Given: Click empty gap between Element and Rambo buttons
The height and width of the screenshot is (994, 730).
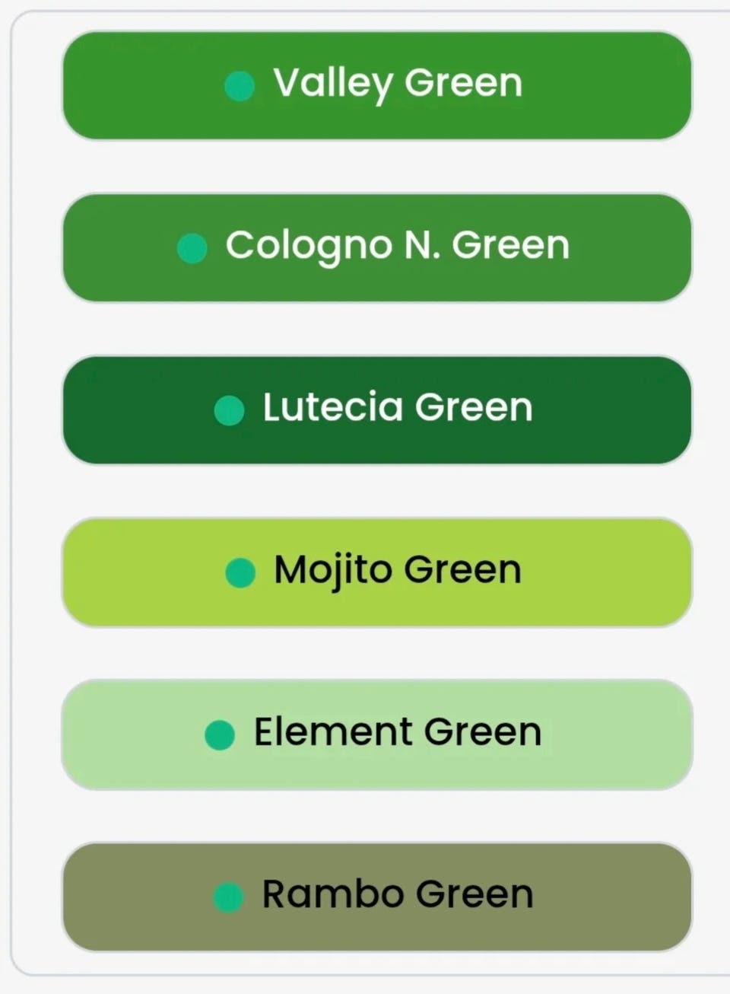Looking at the screenshot, I should (x=376, y=816).
